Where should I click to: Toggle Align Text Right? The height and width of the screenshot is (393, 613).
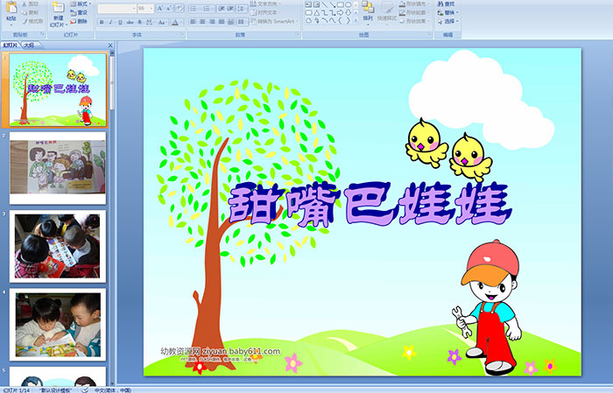[212, 22]
